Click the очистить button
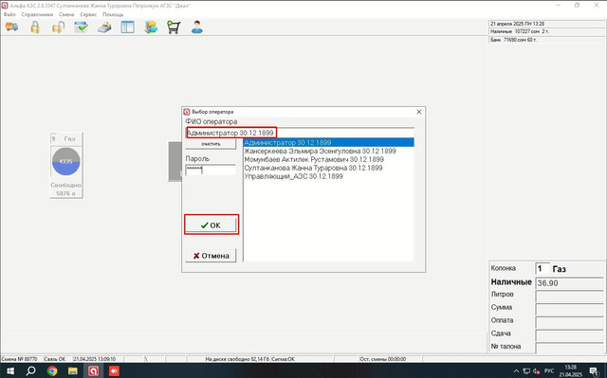This screenshot has height=378, width=607. click(211, 144)
